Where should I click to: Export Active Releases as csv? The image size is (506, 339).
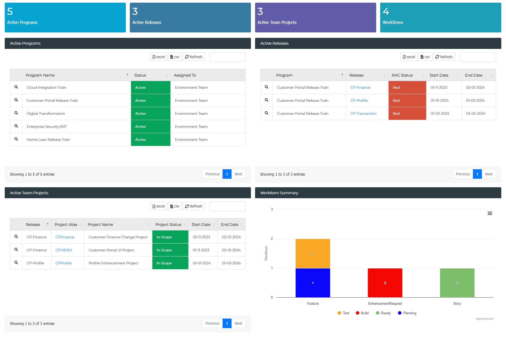[x=425, y=57]
